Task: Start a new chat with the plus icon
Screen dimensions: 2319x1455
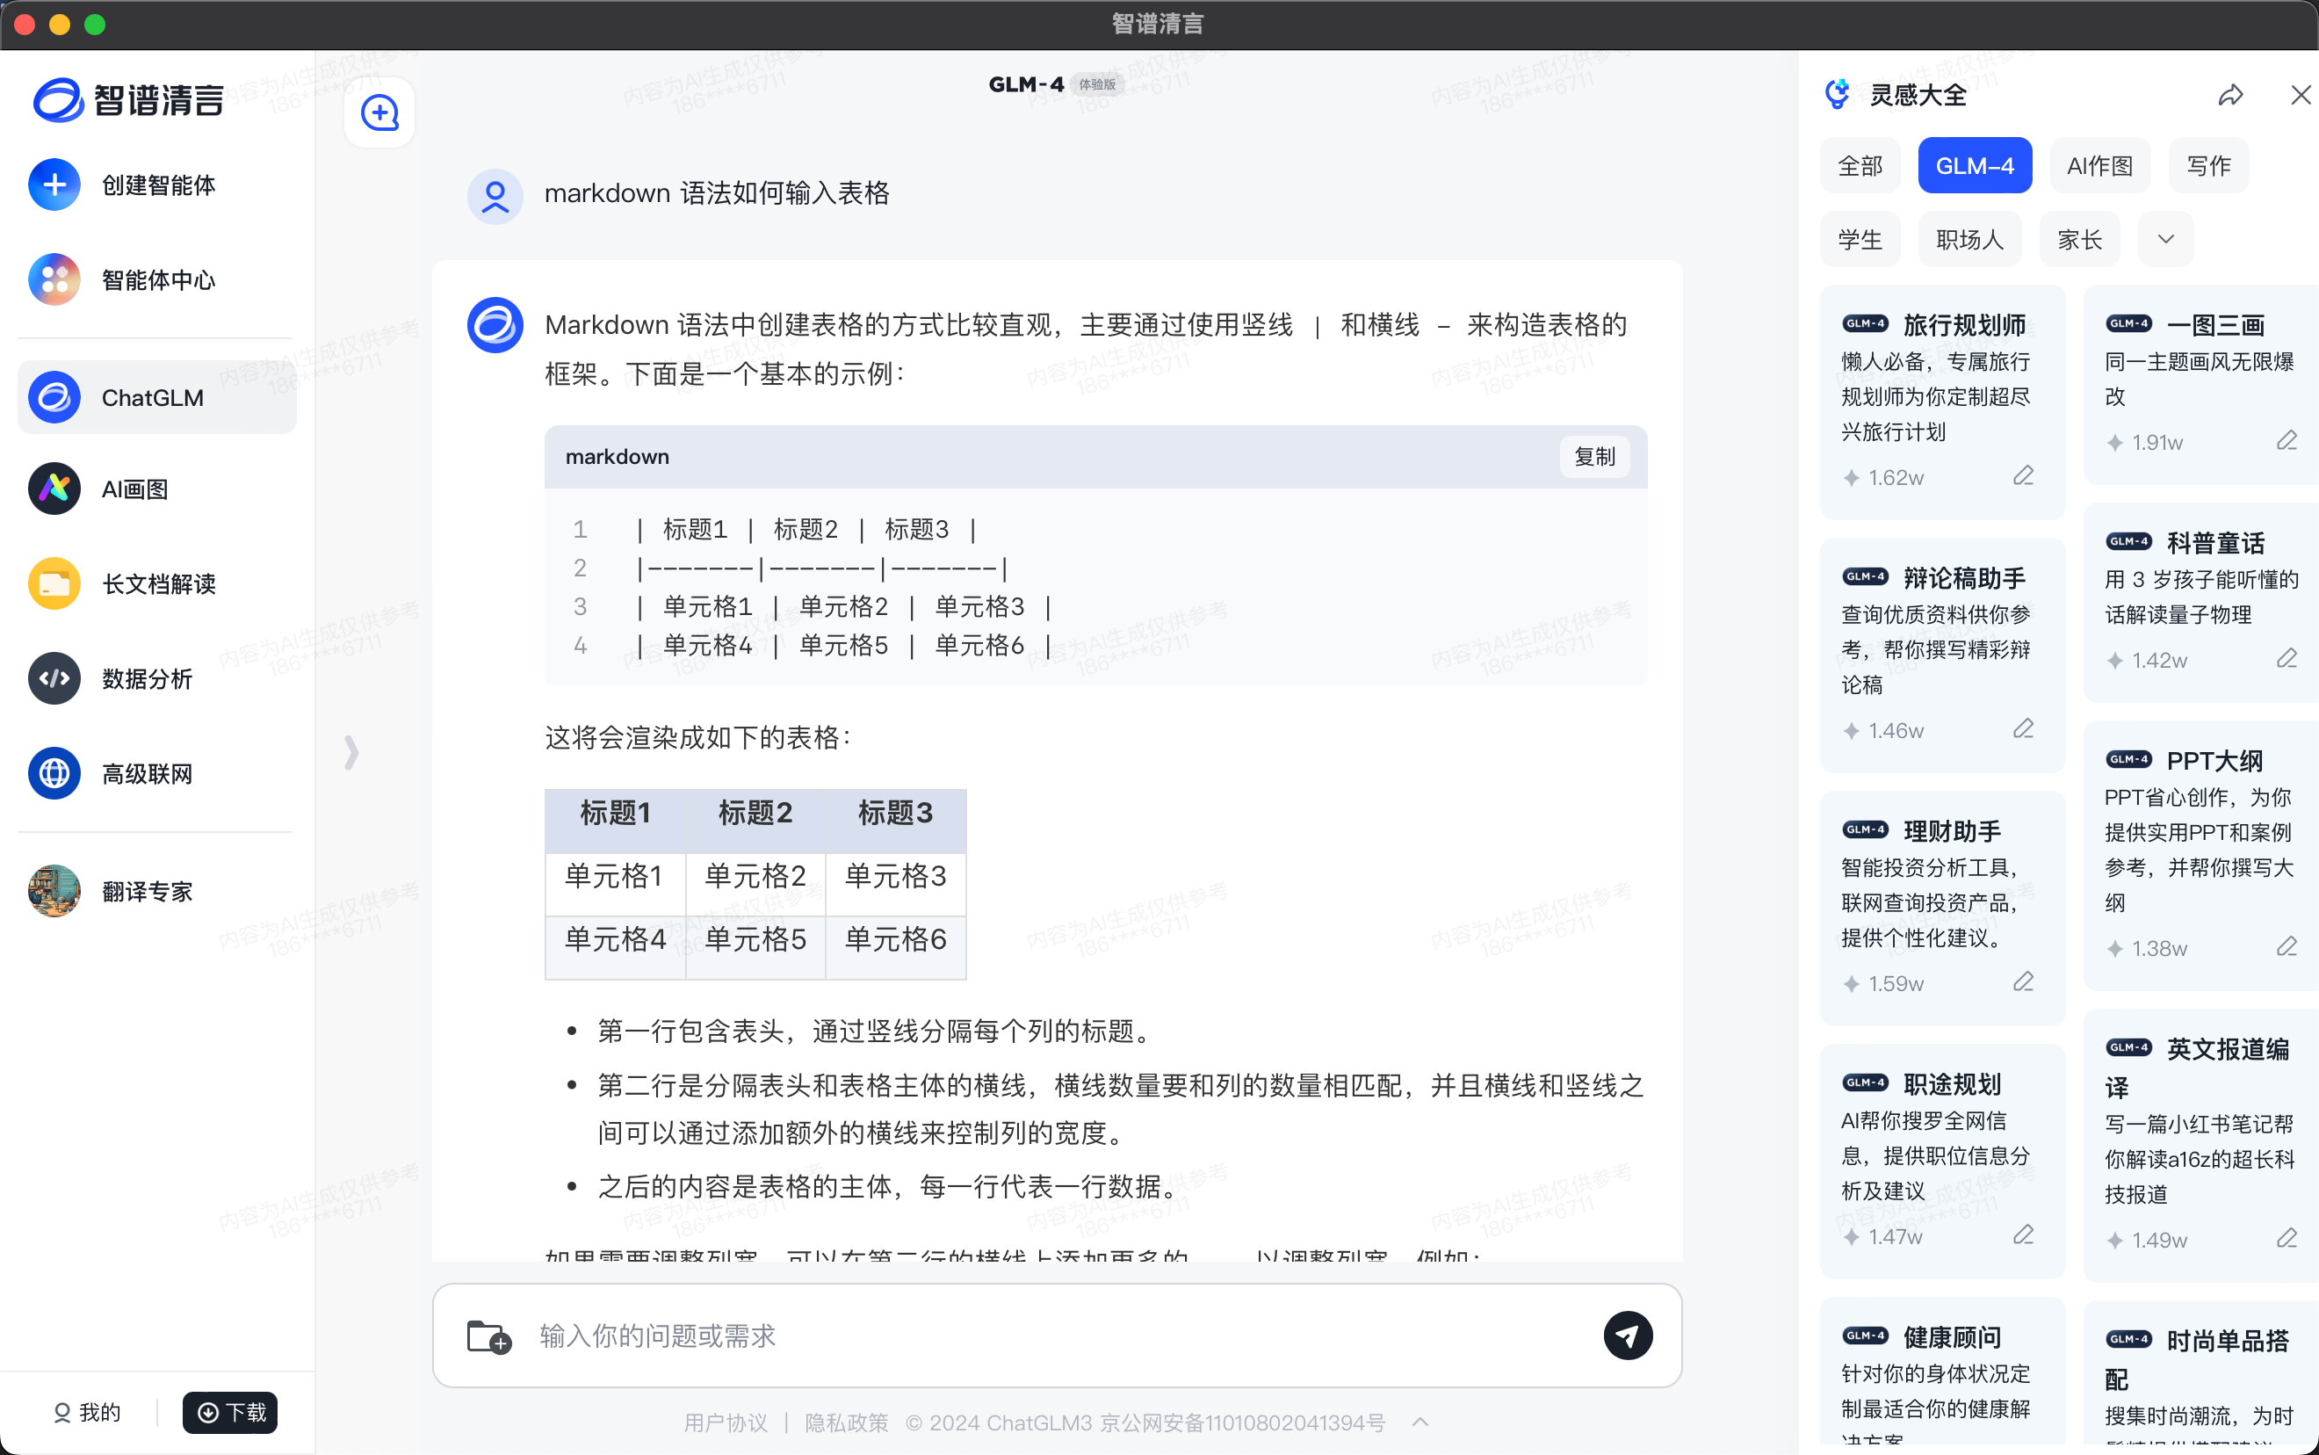Action: [x=379, y=112]
